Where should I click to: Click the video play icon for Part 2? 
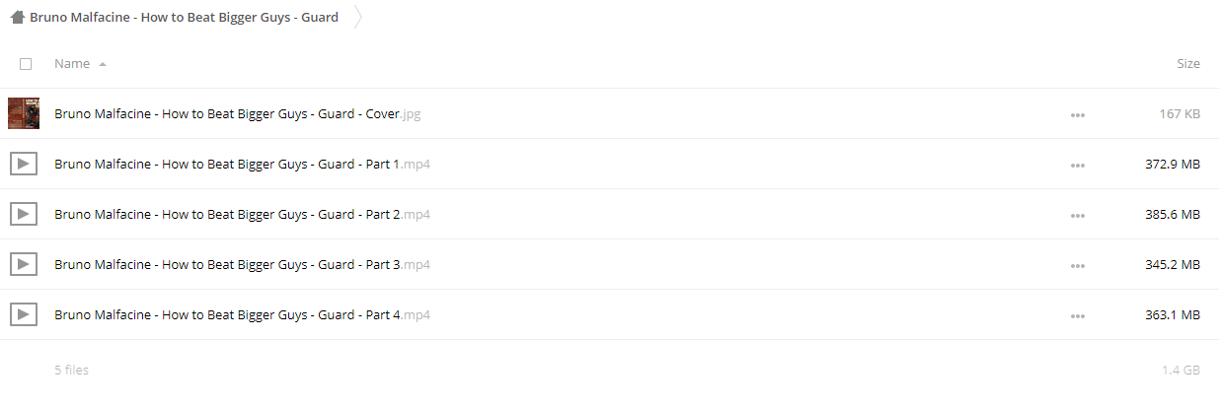tap(24, 214)
